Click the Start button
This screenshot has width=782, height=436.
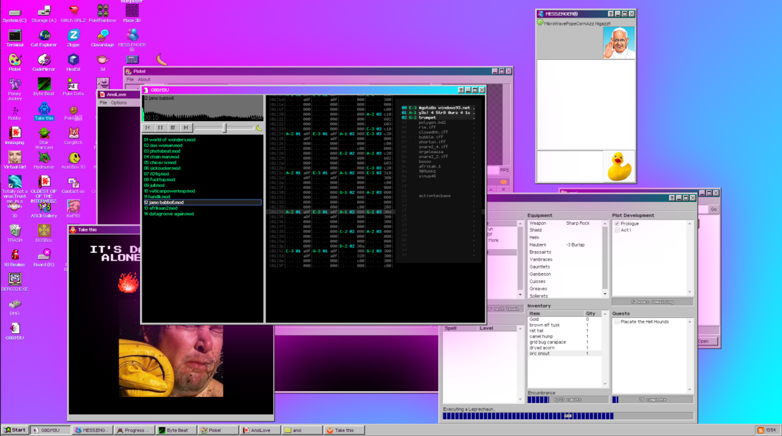(x=14, y=430)
